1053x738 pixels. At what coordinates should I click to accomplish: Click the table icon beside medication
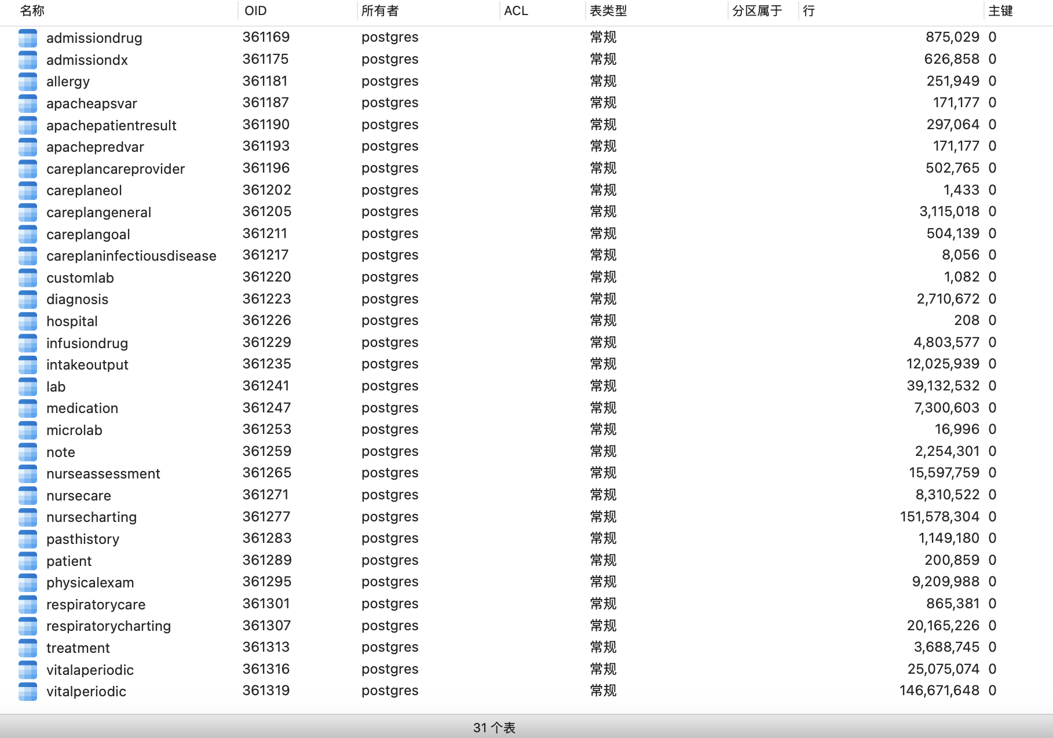[28, 408]
